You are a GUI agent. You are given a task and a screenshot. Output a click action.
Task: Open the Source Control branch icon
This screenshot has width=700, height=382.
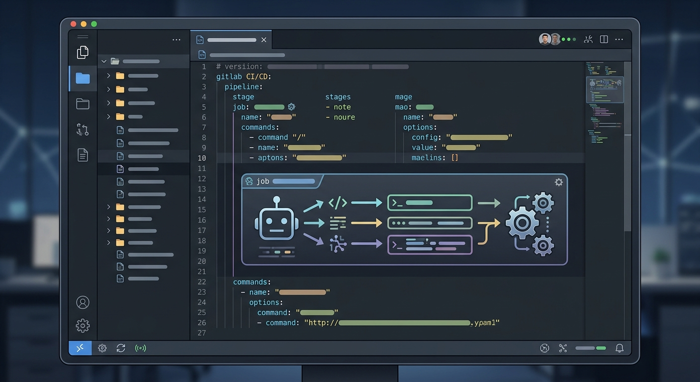click(83, 129)
